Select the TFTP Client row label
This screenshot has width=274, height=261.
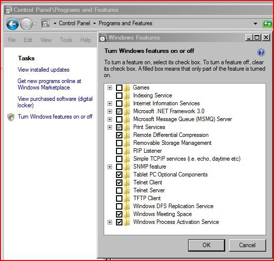[147, 198]
